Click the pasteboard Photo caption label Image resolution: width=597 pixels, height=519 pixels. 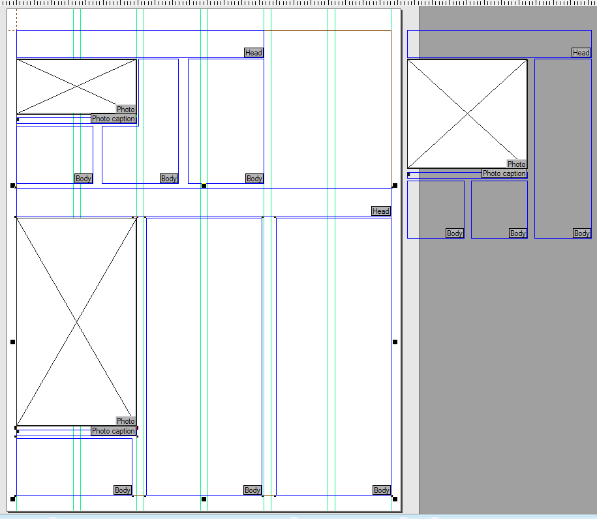(504, 173)
